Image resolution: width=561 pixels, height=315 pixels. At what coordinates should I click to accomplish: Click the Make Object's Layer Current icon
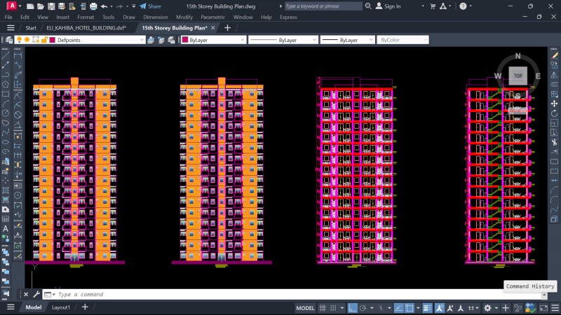click(151, 40)
